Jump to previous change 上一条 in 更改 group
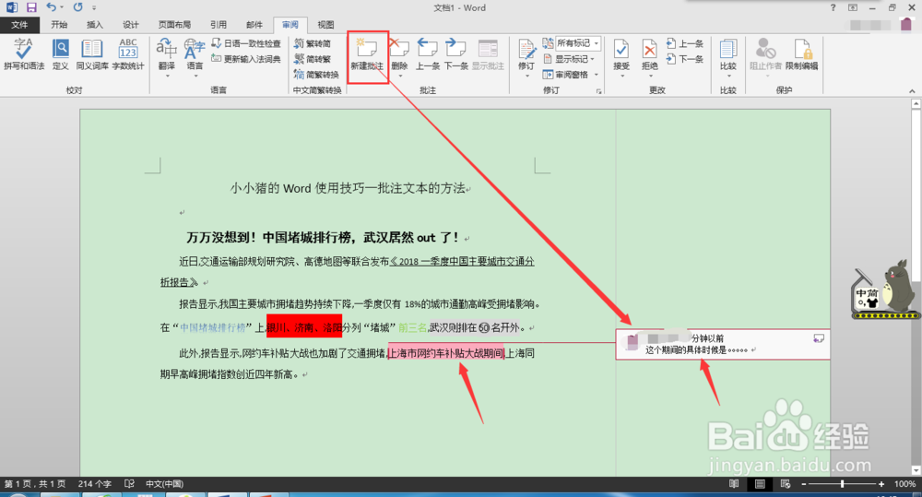 click(x=685, y=43)
